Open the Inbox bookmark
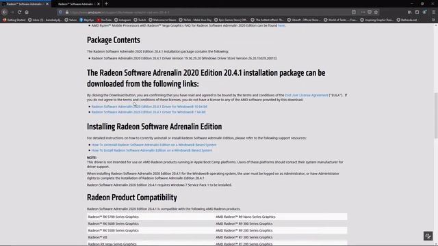The height and width of the screenshot is (246, 438). point(44,20)
